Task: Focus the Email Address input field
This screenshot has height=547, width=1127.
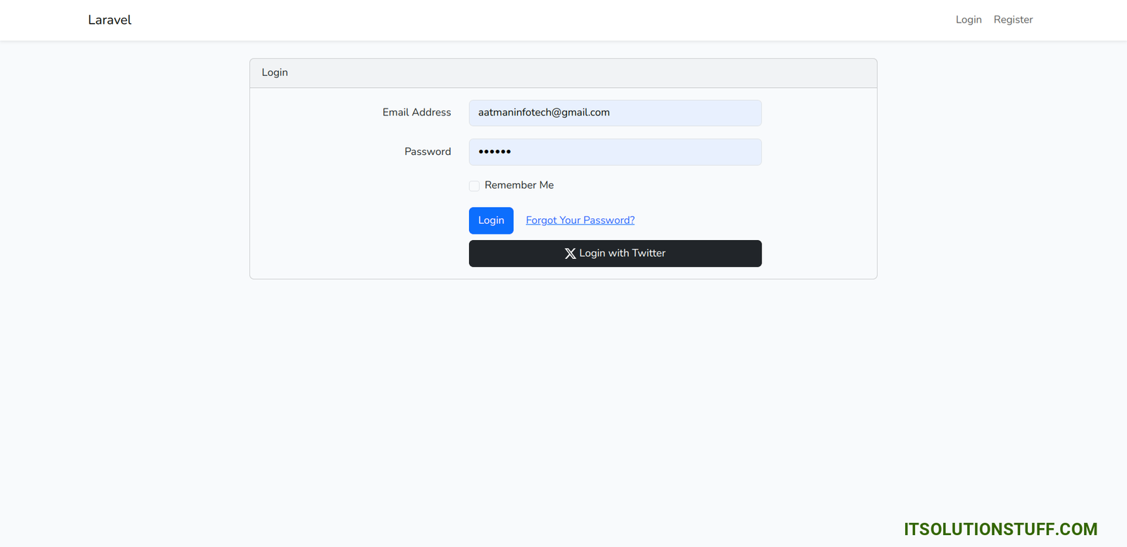Action: coord(676,113)
